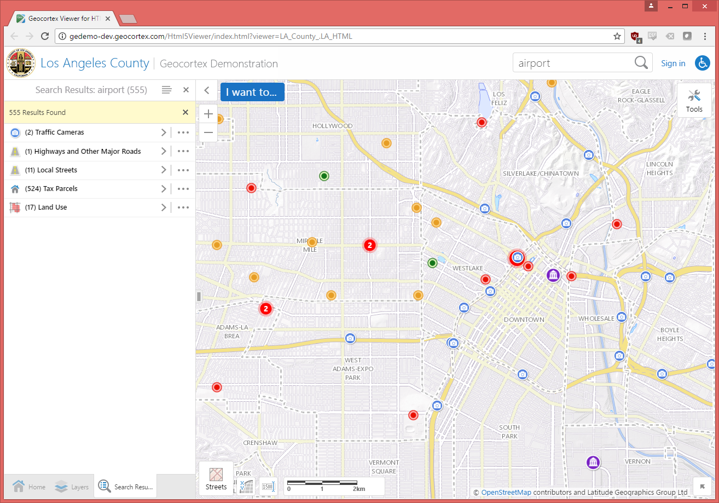Collapse the side panel with the arrow
719x503 pixels.
point(207,91)
